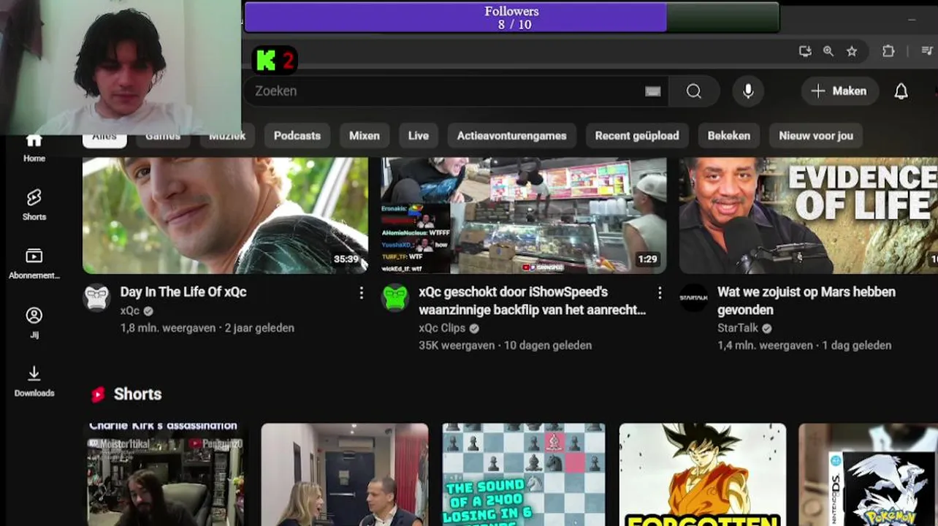Open the Pokémon DS game short thumbnail
Image resolution: width=938 pixels, height=526 pixels.
click(868, 474)
